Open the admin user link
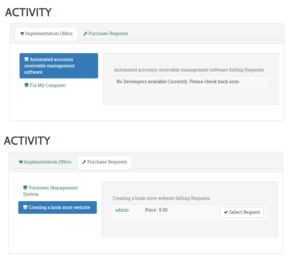The image size is (292, 265). pyautogui.click(x=122, y=210)
